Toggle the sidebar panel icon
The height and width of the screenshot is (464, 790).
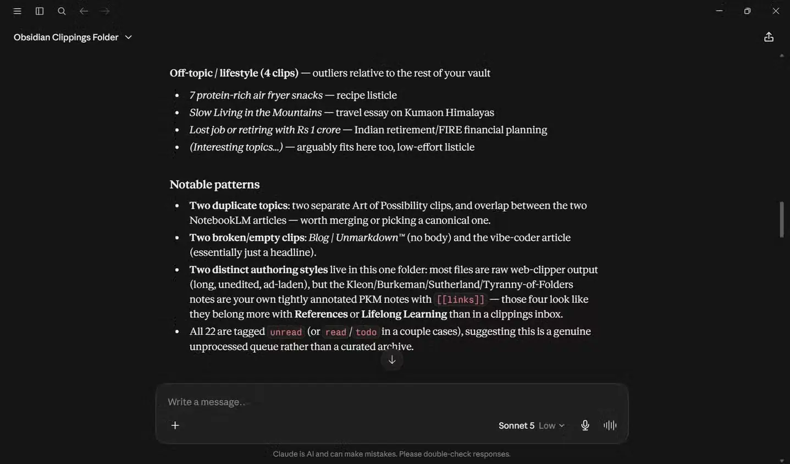click(40, 11)
